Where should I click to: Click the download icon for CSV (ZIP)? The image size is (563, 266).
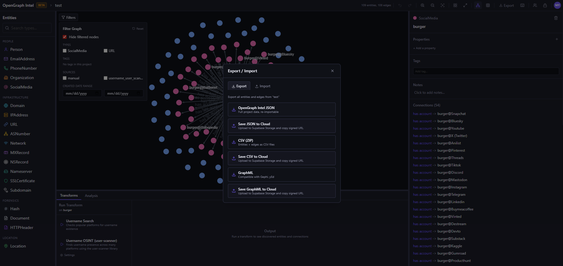coord(234,142)
